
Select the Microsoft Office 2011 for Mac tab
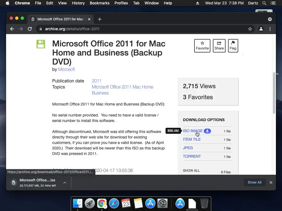pyautogui.click(x=60, y=19)
